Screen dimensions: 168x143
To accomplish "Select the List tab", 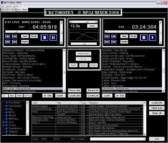I will (x=5, y=96).
